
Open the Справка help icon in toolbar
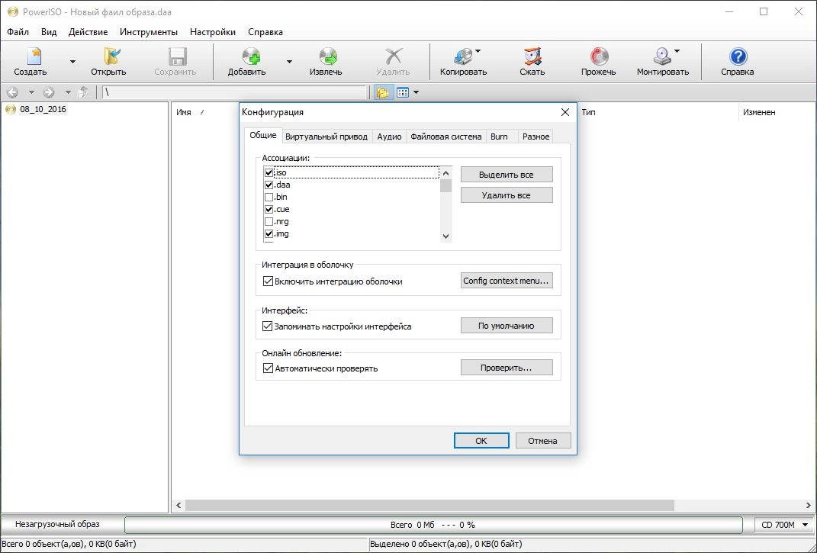[x=738, y=56]
